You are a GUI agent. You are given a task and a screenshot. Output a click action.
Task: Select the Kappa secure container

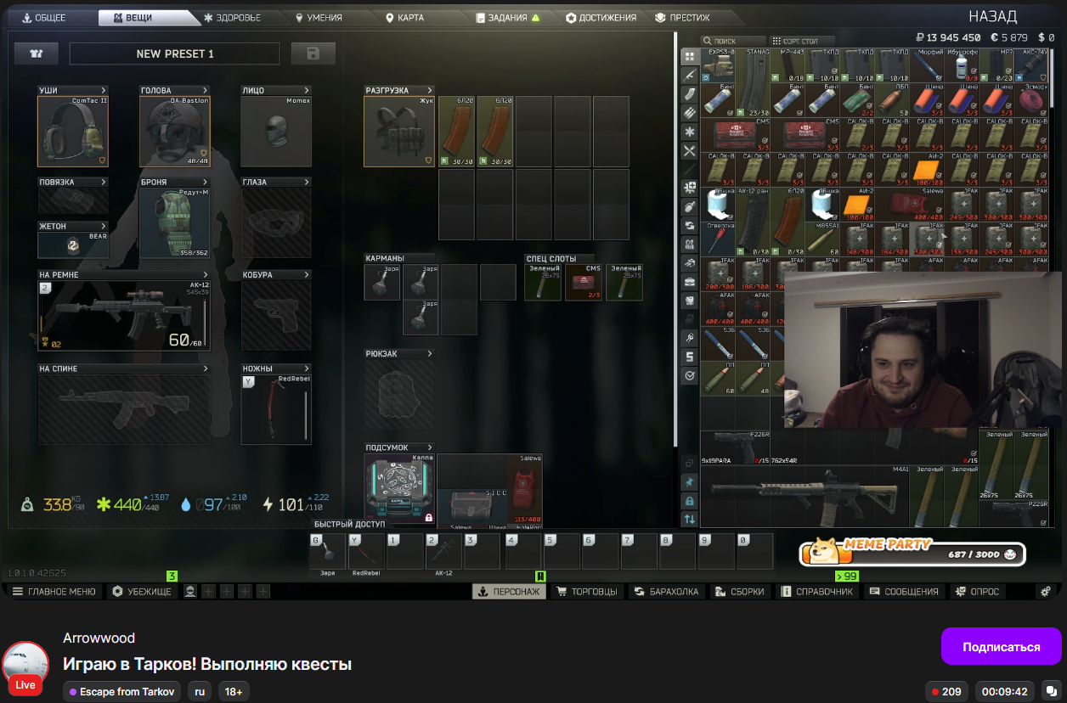pyautogui.click(x=399, y=488)
